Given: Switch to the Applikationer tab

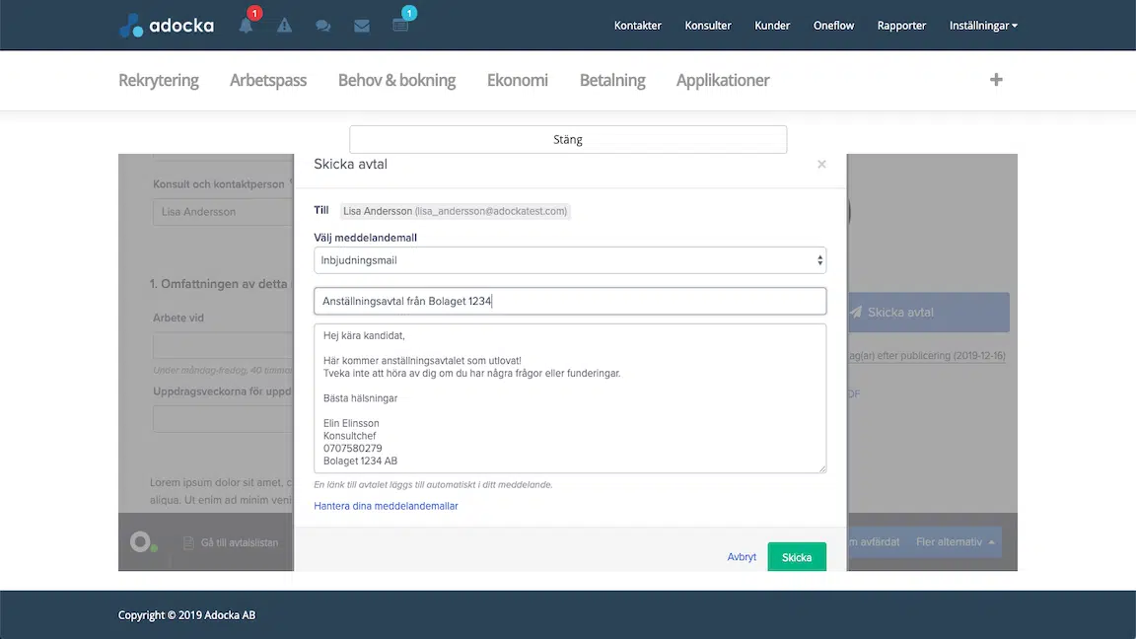Looking at the screenshot, I should tap(723, 81).
